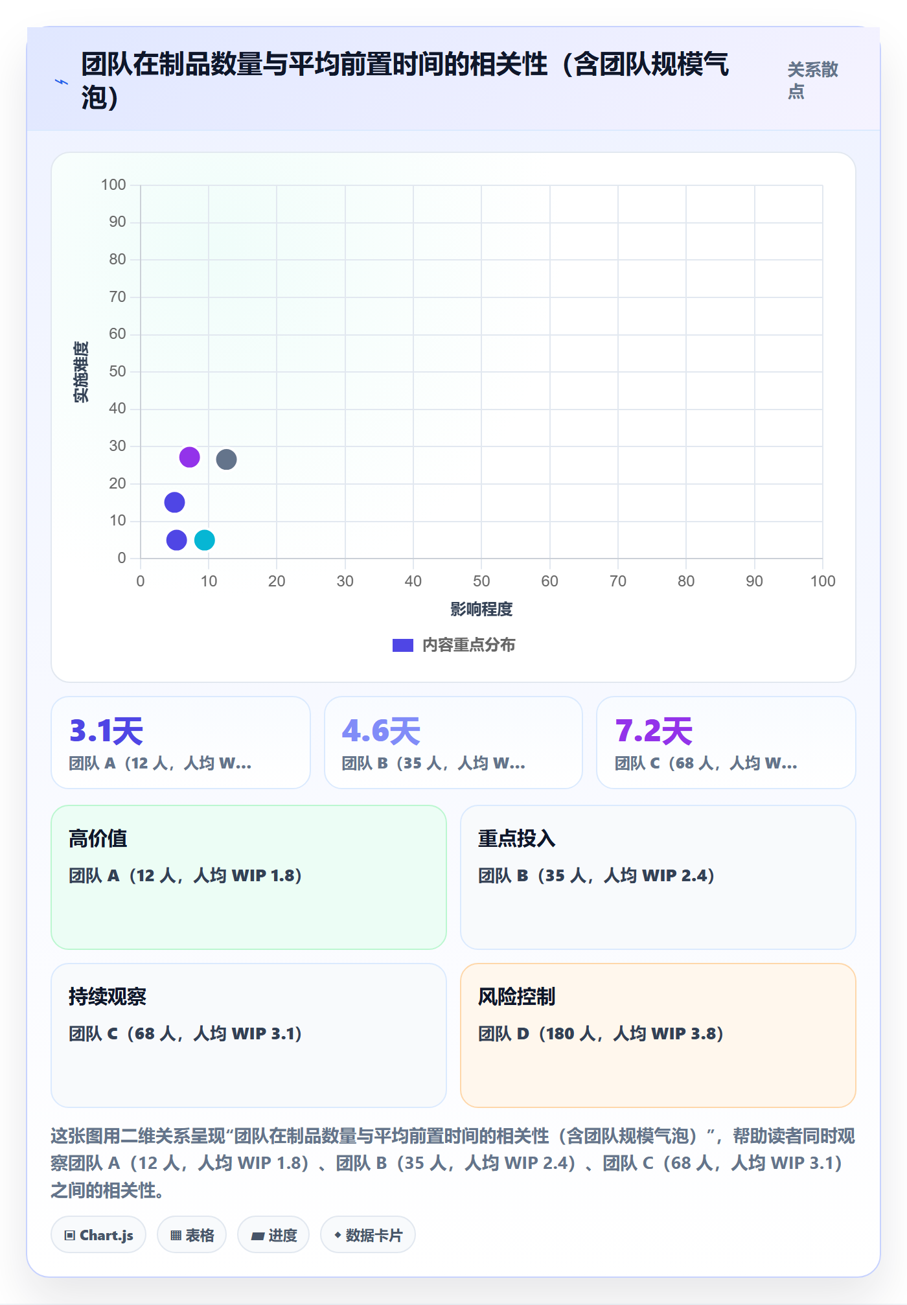Image resolution: width=907 pixels, height=1305 pixels.
Task: Select the cyan bubble on the scatter chart
Action: pos(205,540)
